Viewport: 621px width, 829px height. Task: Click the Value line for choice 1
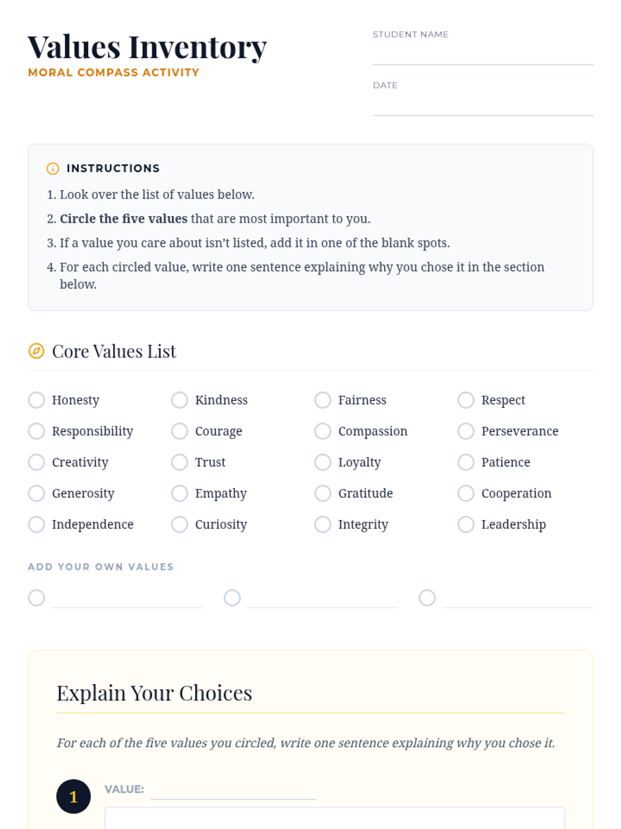point(233,791)
